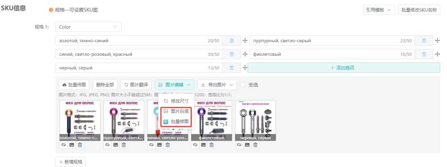Image resolution: width=447 pixels, height=167 pixels.
Task: Click trash icon under фиолетовый image
Action: point(211,145)
